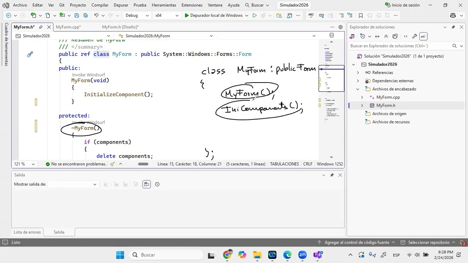Expand the Referencias node
This screenshot has width=468, height=263.
[358, 72]
